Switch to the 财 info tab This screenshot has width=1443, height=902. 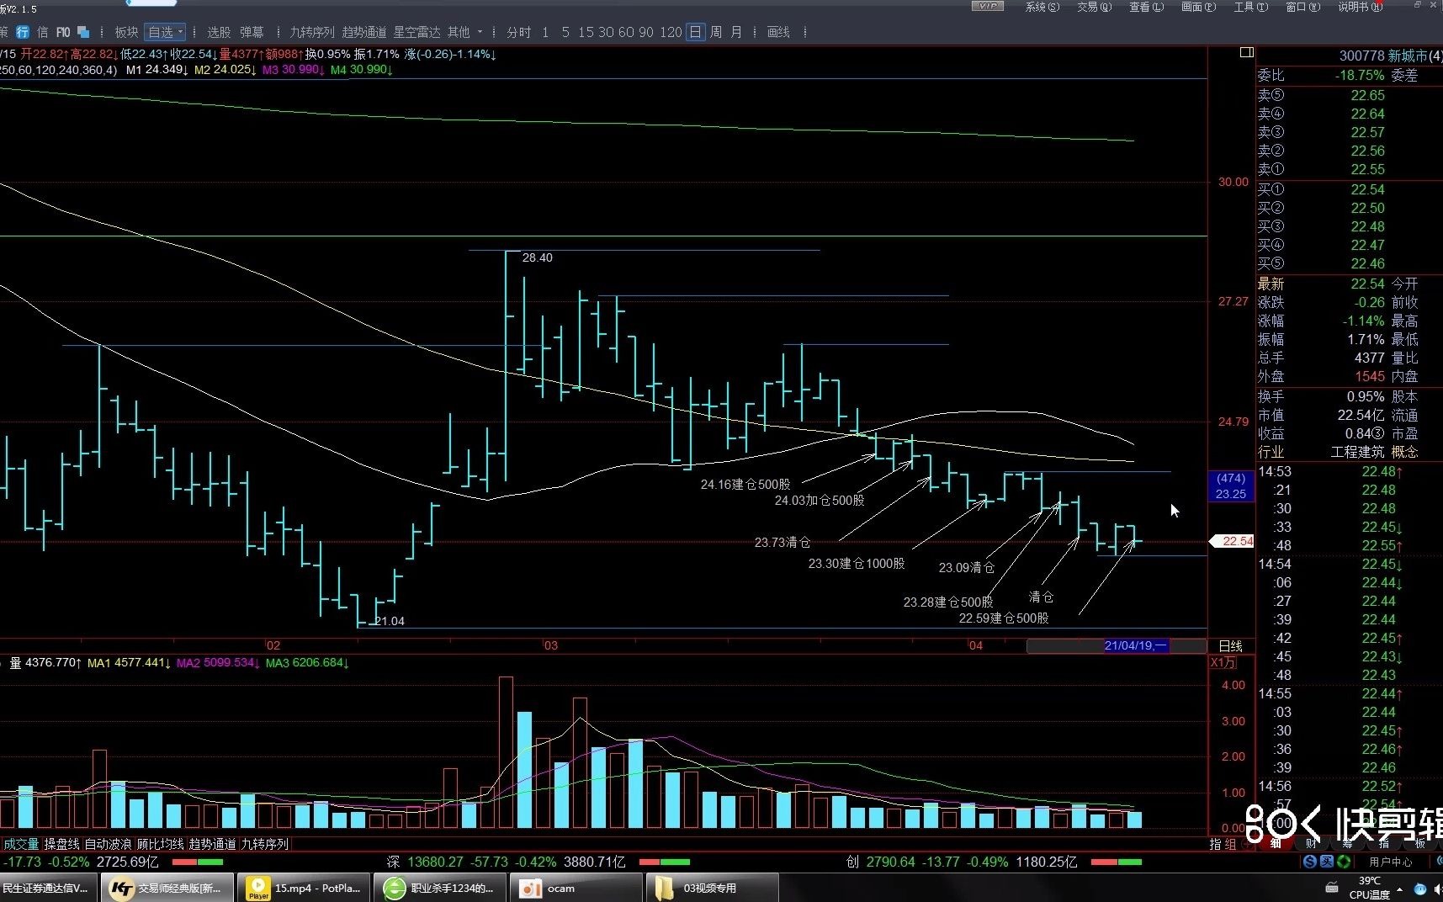coord(1312,843)
